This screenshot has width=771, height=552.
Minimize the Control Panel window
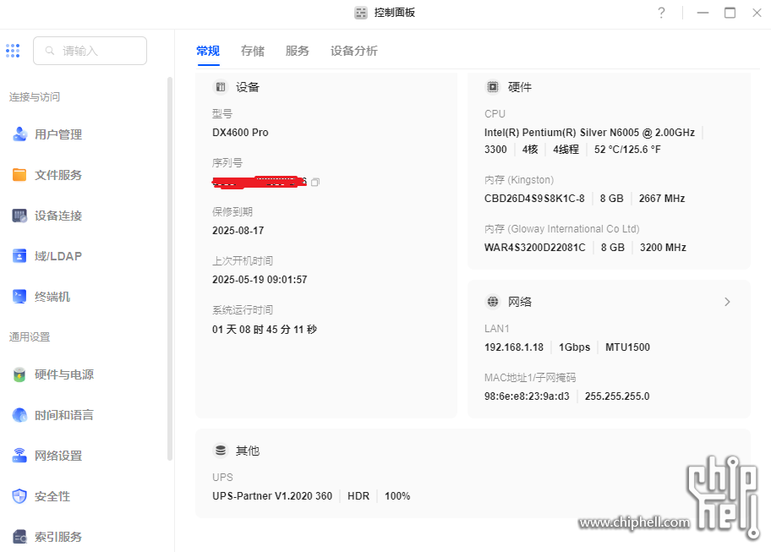point(703,13)
